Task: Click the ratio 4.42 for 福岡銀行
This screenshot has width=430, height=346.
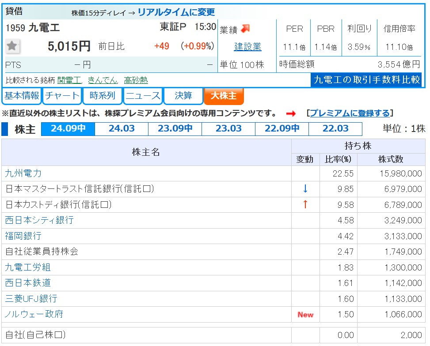Action: click(346, 236)
